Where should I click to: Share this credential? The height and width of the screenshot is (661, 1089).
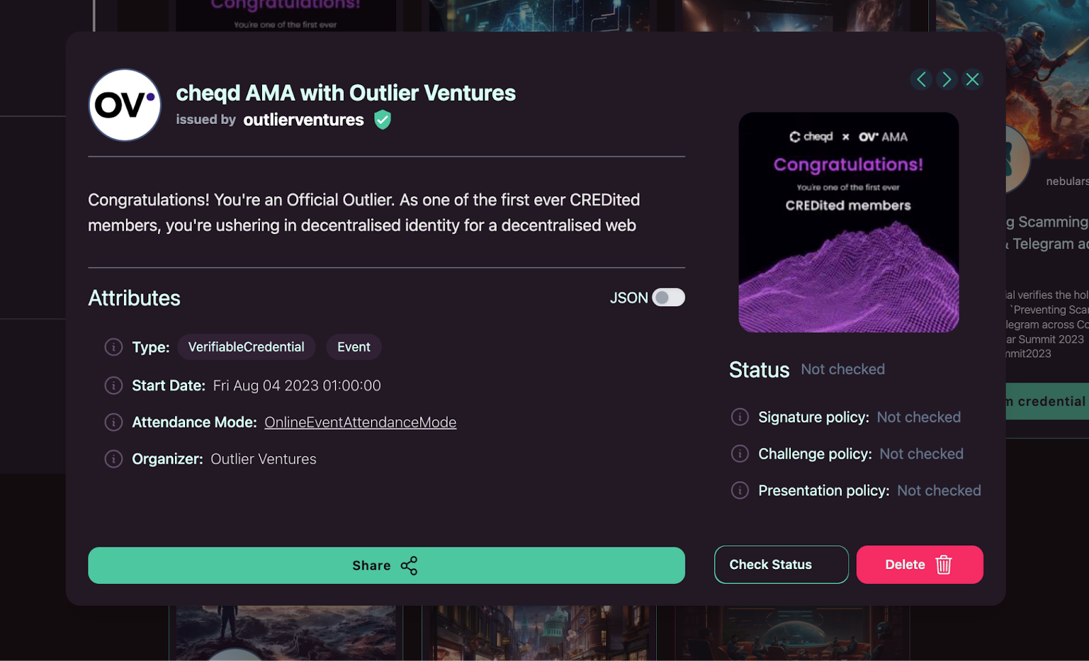[x=387, y=565]
